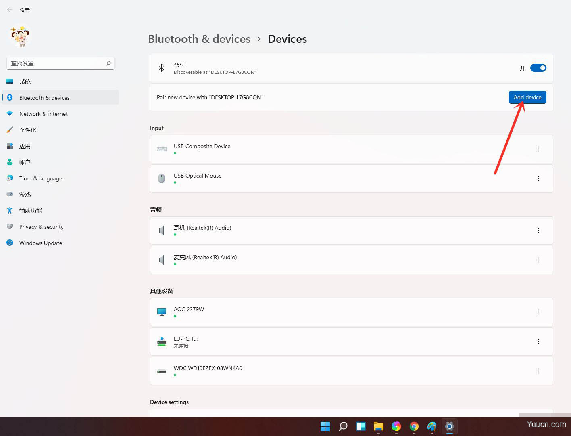Click the 未连接 status under LU-PC

181,346
